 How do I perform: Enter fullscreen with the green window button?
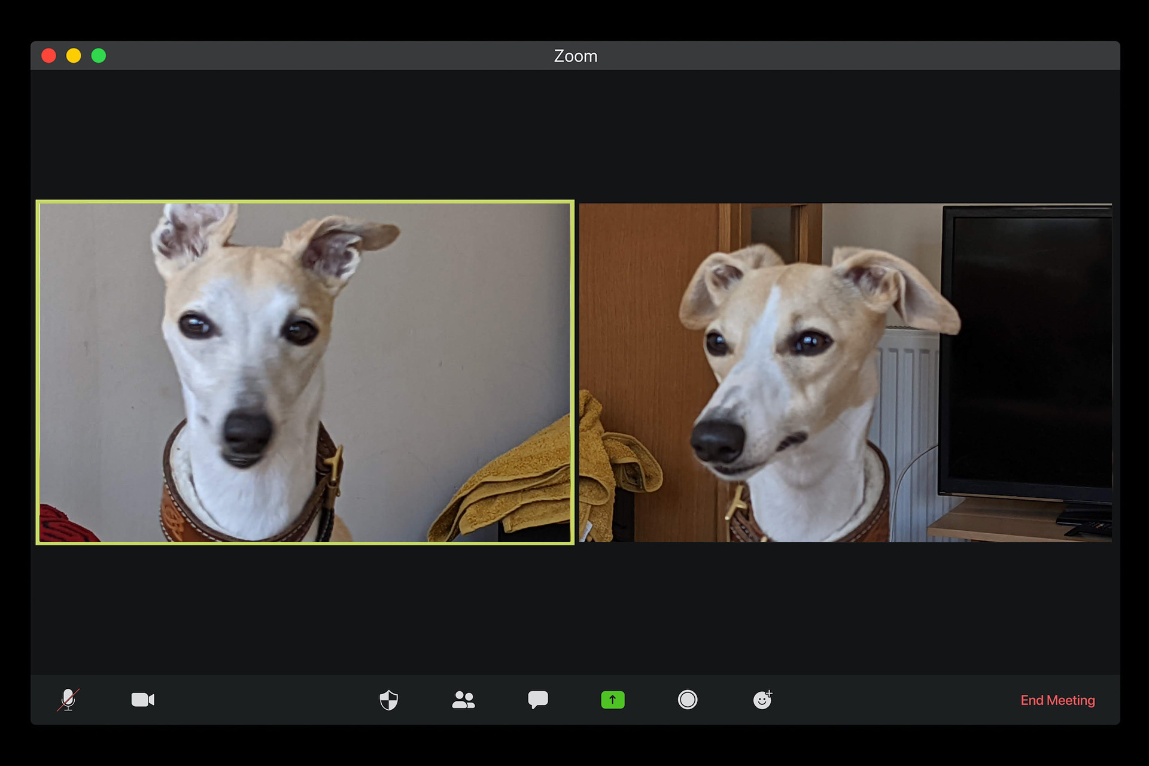point(99,56)
